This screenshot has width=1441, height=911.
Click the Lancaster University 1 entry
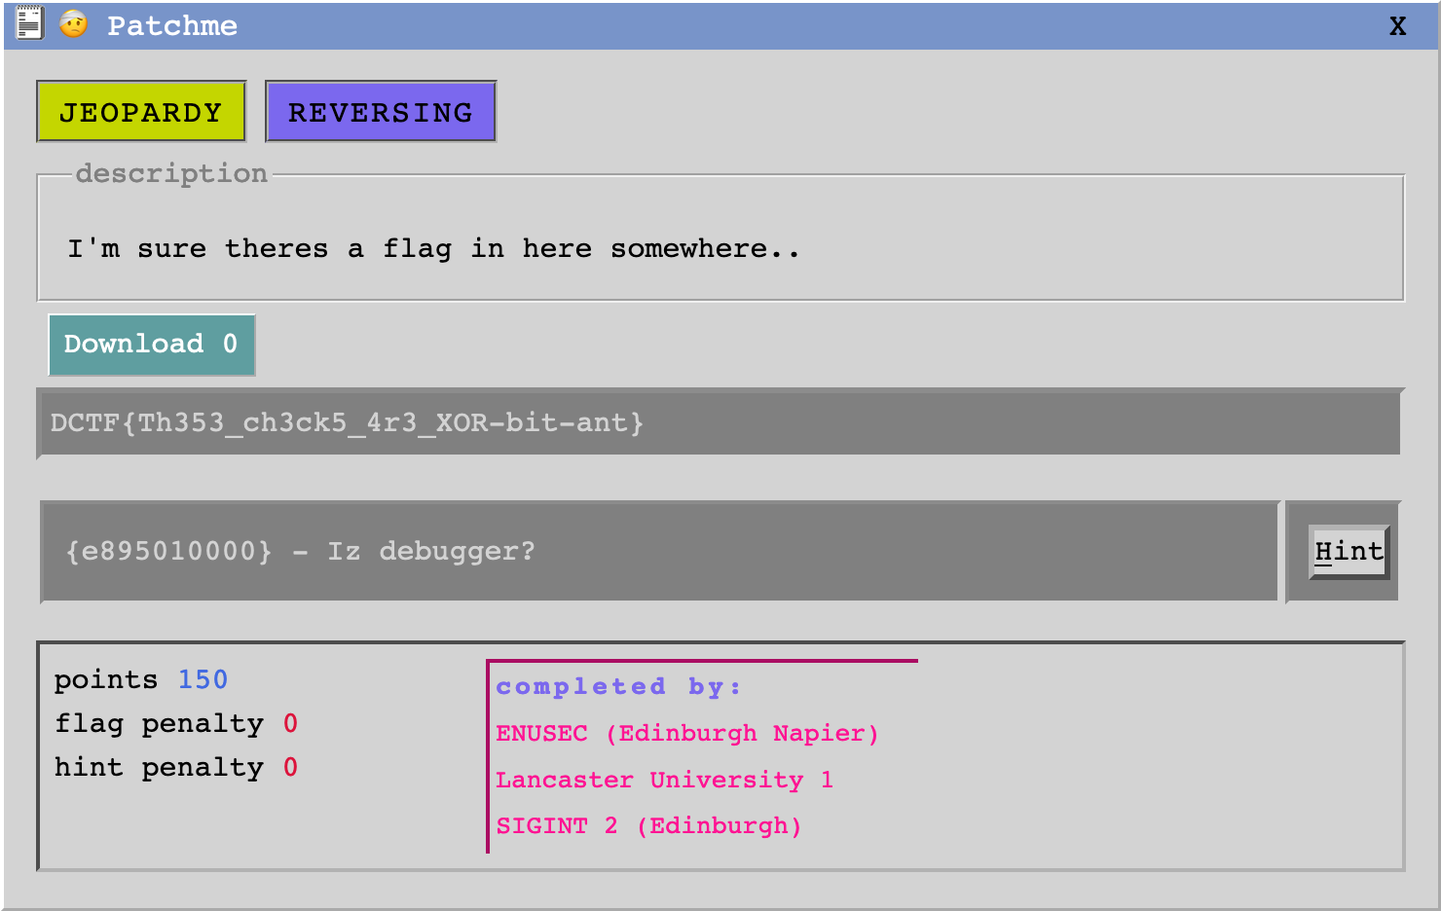pyautogui.click(x=665, y=780)
